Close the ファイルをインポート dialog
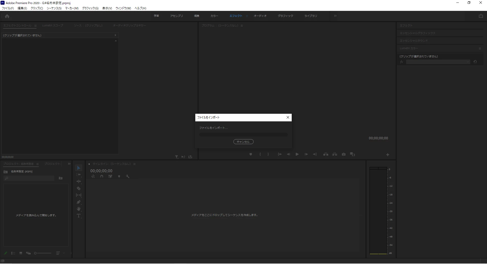Image resolution: width=487 pixels, height=264 pixels. (288, 117)
